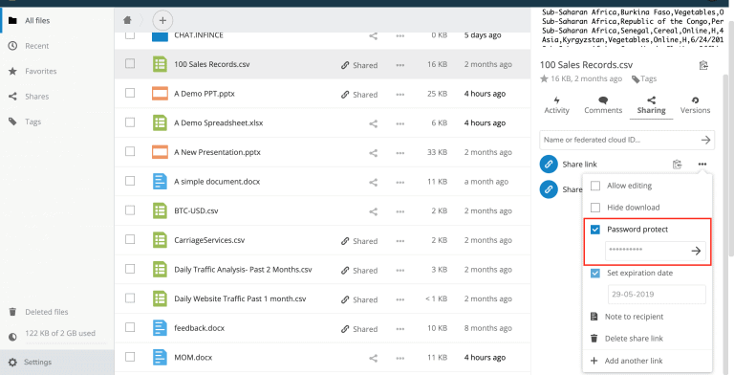Screen dimensions: 734x375
Task: Click share icon for A Demo Spreadsheet.xlsx
Action: (373, 123)
